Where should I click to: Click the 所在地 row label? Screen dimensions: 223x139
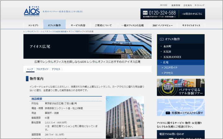pyautogui.click(x=35, y=103)
